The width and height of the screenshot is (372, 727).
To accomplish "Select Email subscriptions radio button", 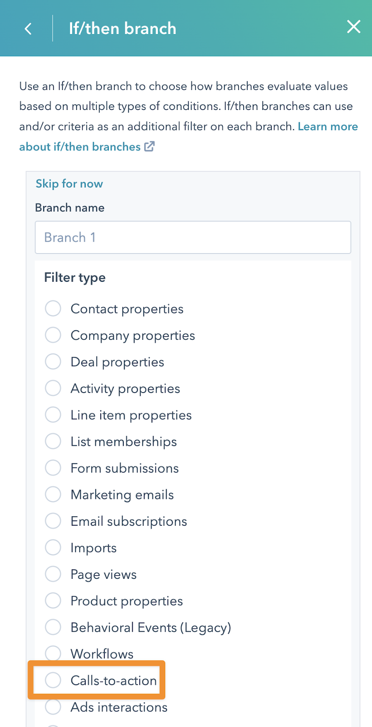I will (53, 521).
